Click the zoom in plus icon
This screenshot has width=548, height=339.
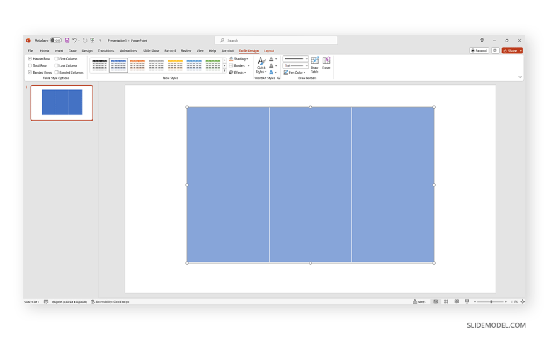point(506,302)
